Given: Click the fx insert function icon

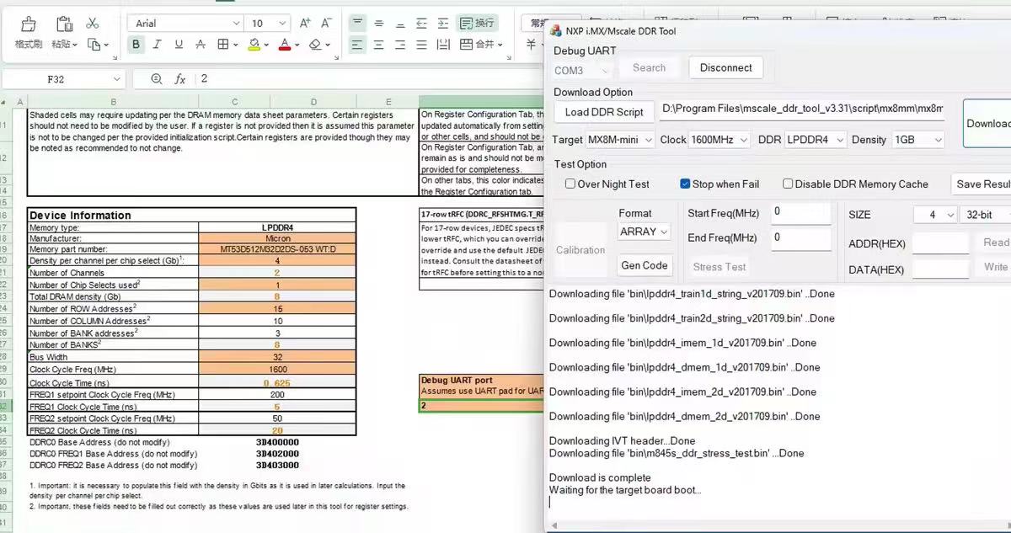Looking at the screenshot, I should (180, 79).
